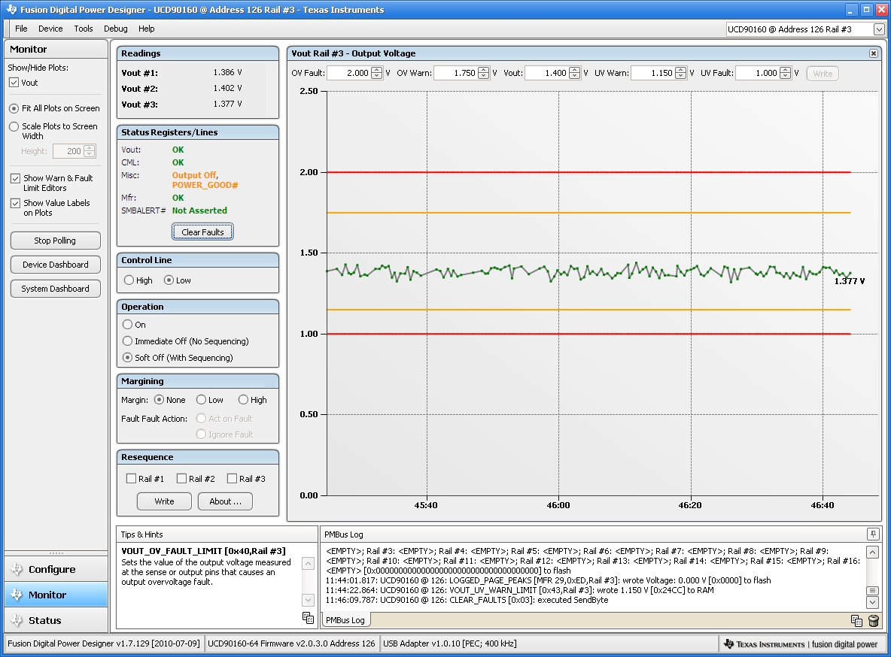
Task: Select the PMBus Log tab
Action: point(345,619)
